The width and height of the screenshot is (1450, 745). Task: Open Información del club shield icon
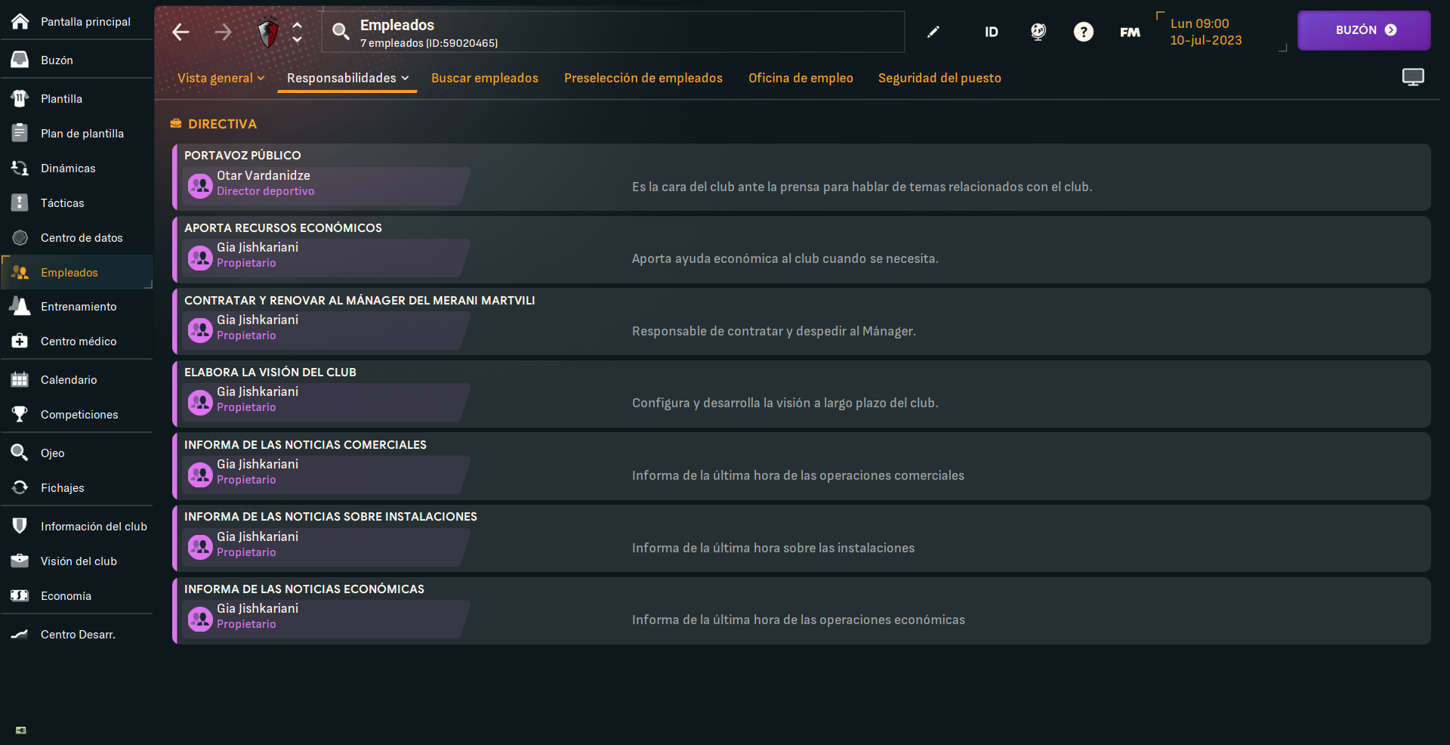click(20, 526)
